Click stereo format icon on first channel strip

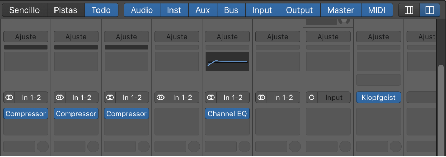[9, 98]
